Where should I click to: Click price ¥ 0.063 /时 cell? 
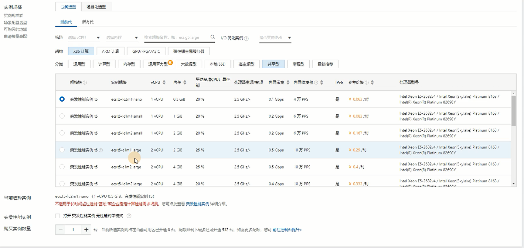point(359,99)
